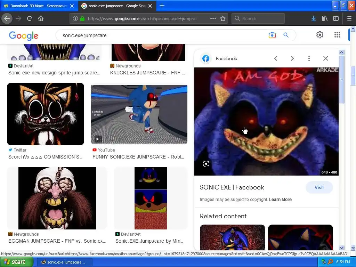
Task: Click the first system tray icon beside the magnifier
Action: click(x=324, y=262)
